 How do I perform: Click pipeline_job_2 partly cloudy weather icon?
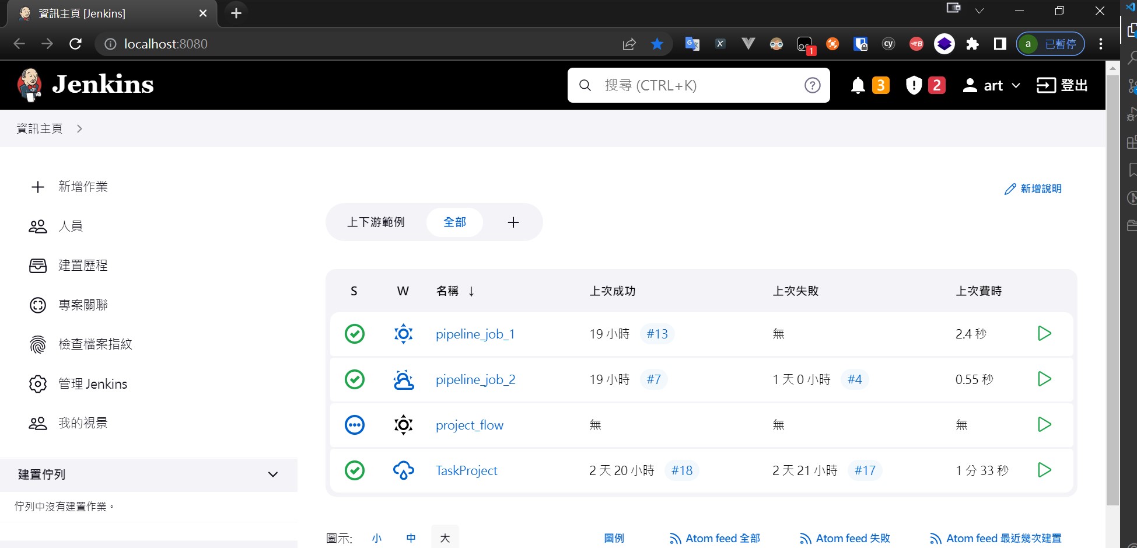pos(404,379)
